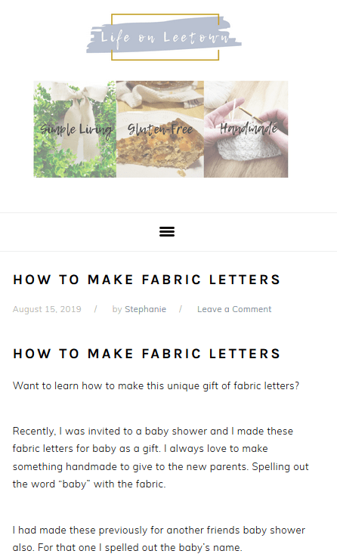
Task: Click the baked bar in the Gluten-Free photo
Action: point(160,152)
